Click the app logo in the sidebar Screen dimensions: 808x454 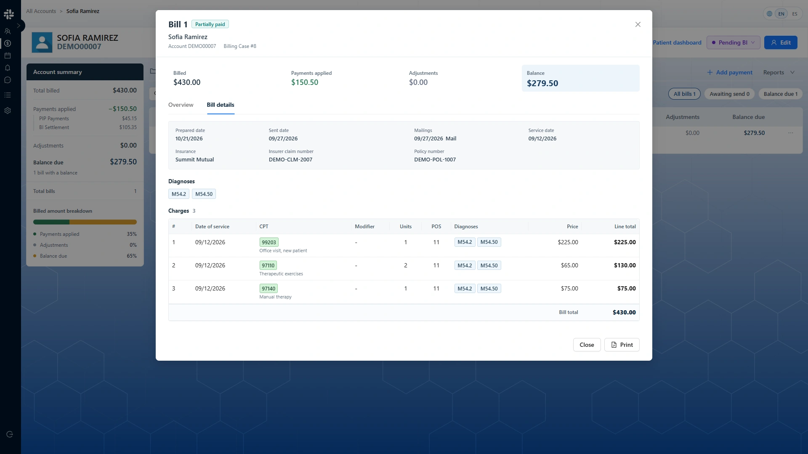pyautogui.click(x=8, y=14)
